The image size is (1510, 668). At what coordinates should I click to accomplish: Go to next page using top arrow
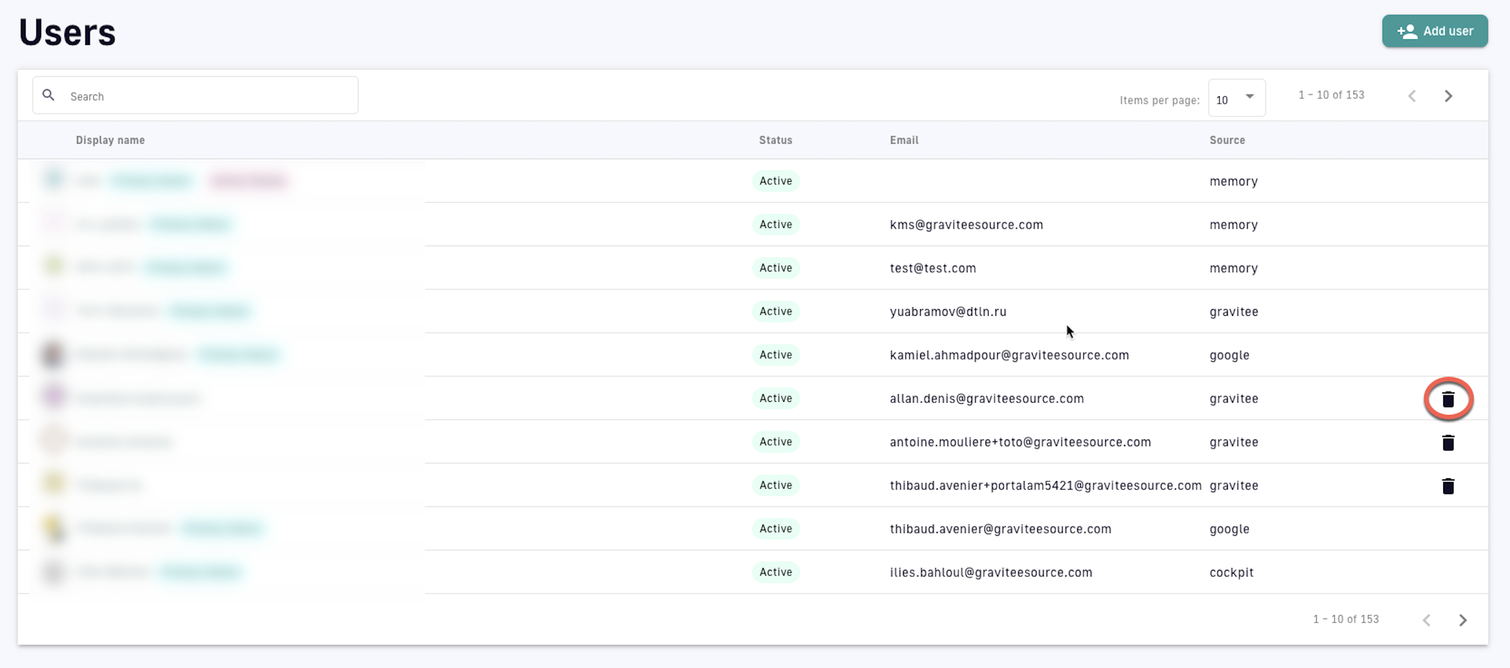1448,96
